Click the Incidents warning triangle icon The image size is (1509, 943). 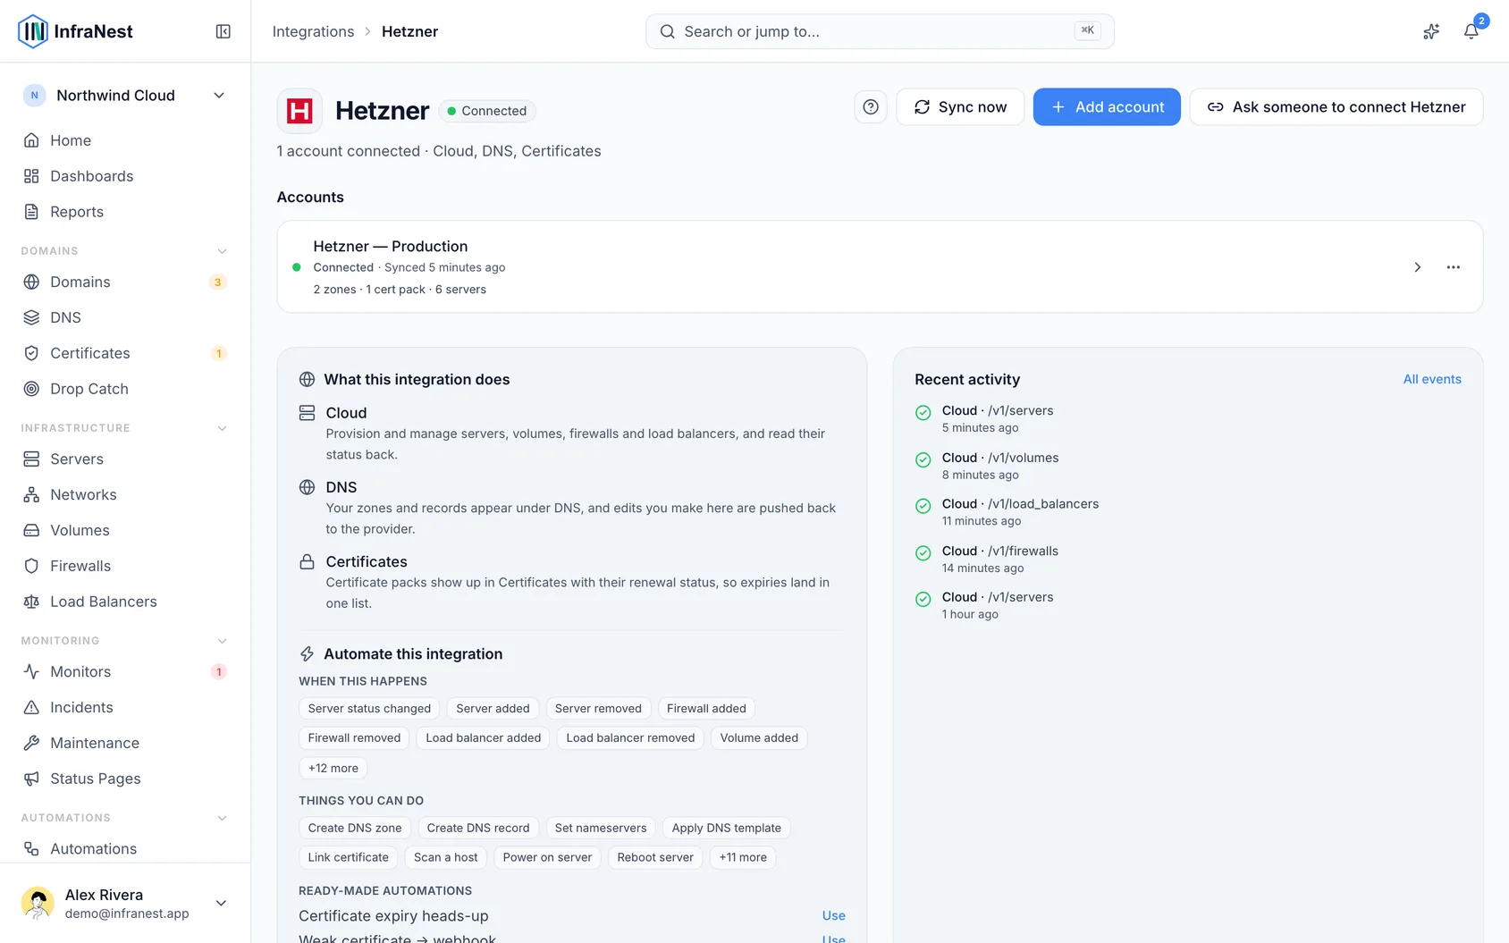click(31, 707)
